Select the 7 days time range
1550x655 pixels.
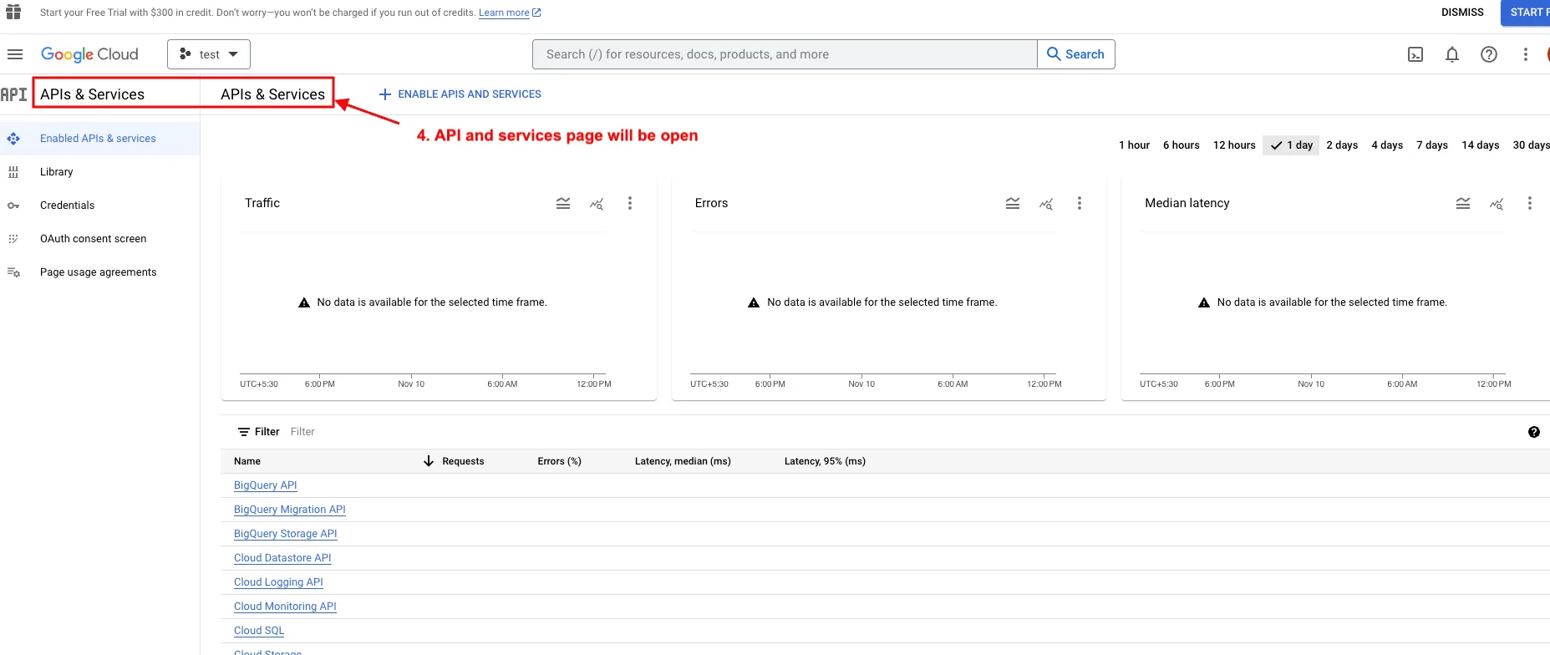1432,145
